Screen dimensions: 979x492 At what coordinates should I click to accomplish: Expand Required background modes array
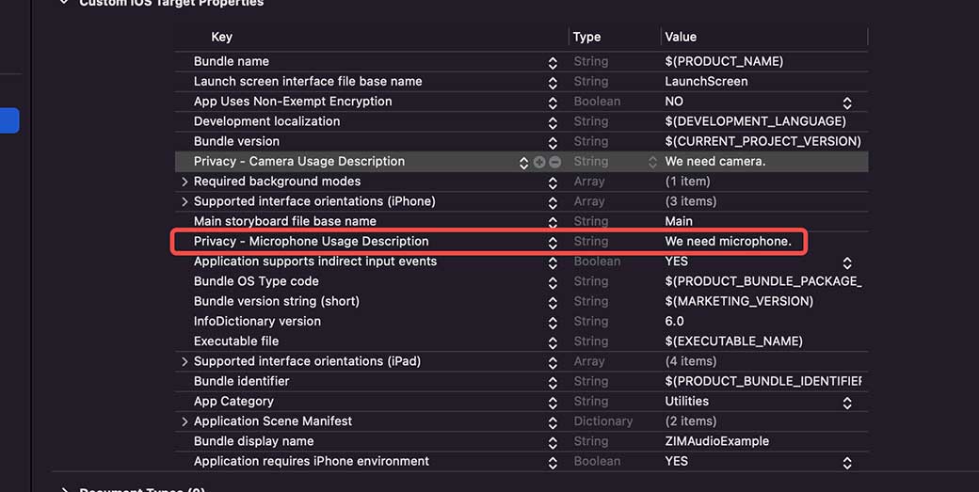point(185,182)
